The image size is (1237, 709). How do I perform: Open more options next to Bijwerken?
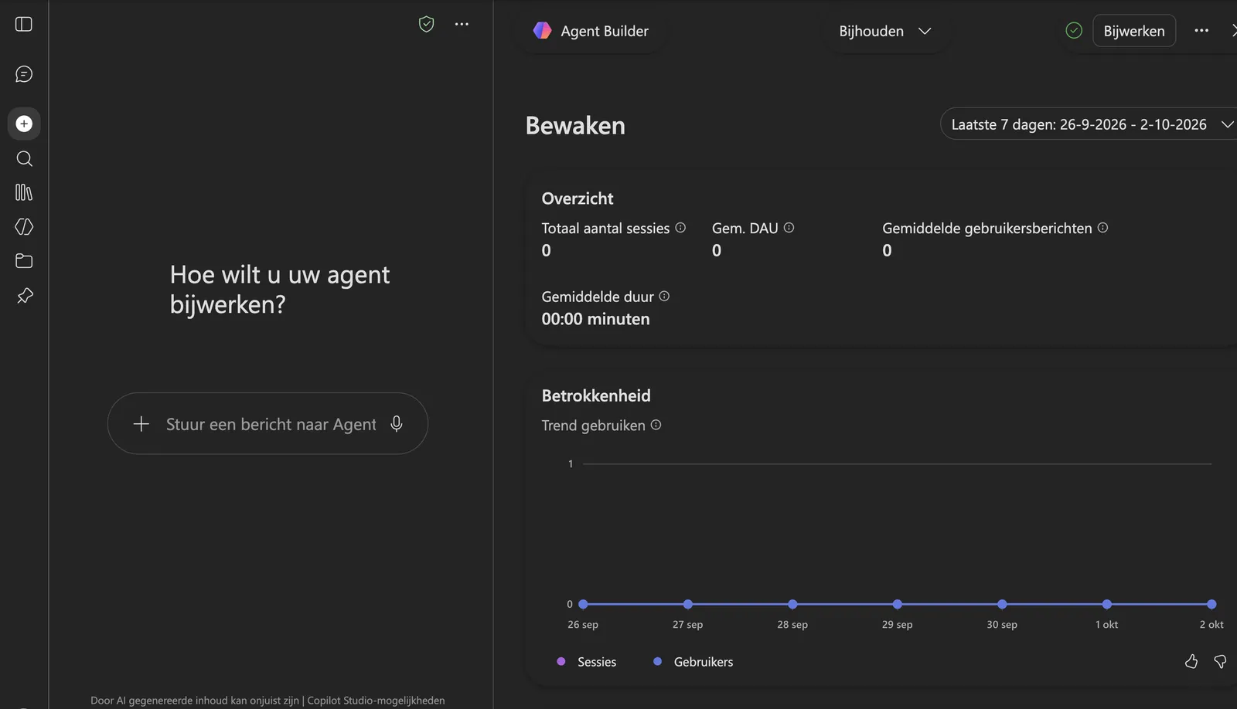pos(1201,31)
